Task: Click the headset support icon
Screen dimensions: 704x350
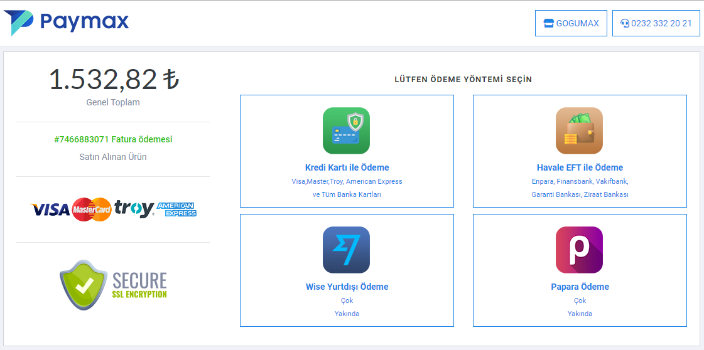Action: pyautogui.click(x=624, y=23)
